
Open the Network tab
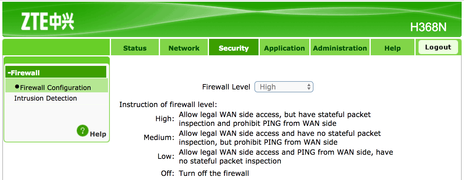coord(184,48)
